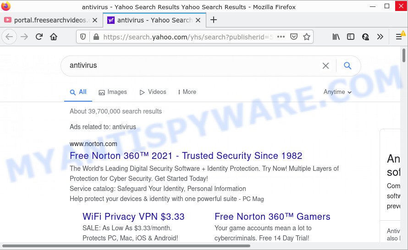Open a new browser tab

click(x=213, y=20)
